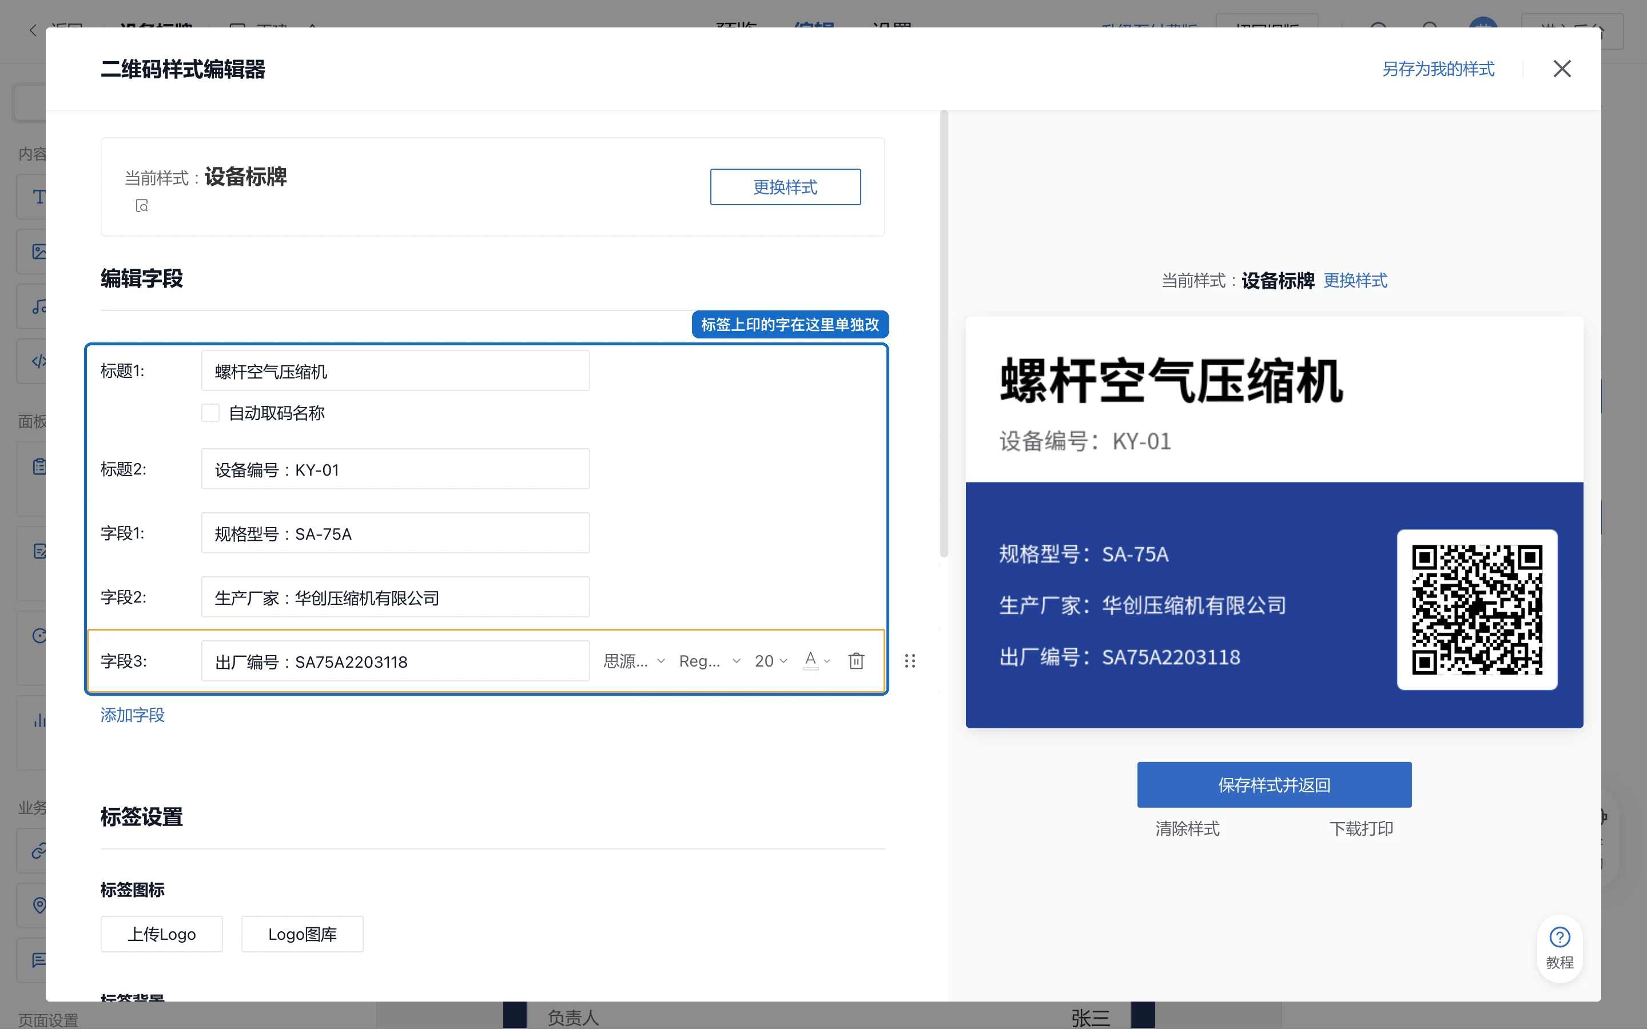Click 下载打印 link
This screenshot has width=1647, height=1029.
(x=1361, y=828)
